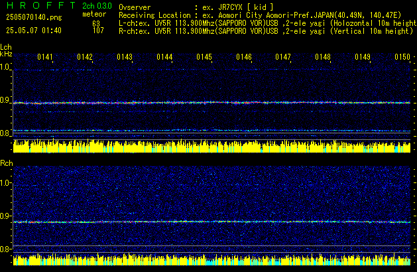Click the 0150 time marker
The height and width of the screenshot is (272, 417).
(x=402, y=57)
